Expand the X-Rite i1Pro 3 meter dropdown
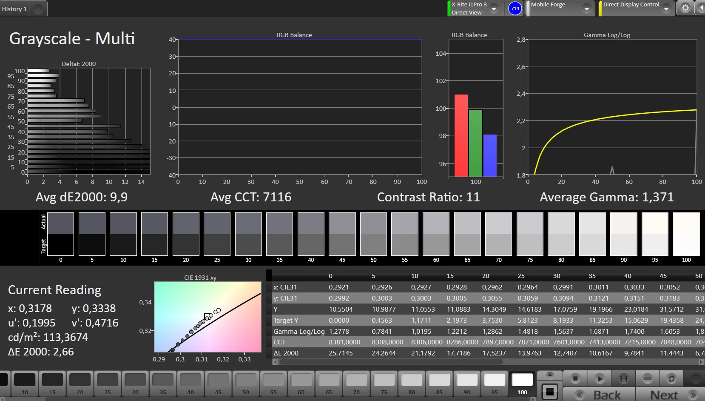705x401 pixels. (494, 9)
